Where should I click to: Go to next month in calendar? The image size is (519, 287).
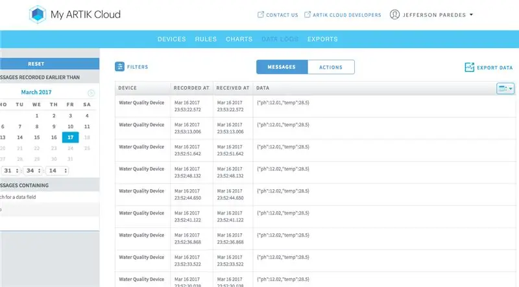[x=91, y=93]
